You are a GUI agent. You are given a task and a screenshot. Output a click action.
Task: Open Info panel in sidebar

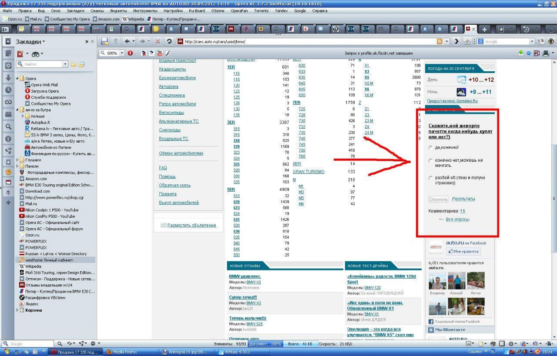click(8, 139)
